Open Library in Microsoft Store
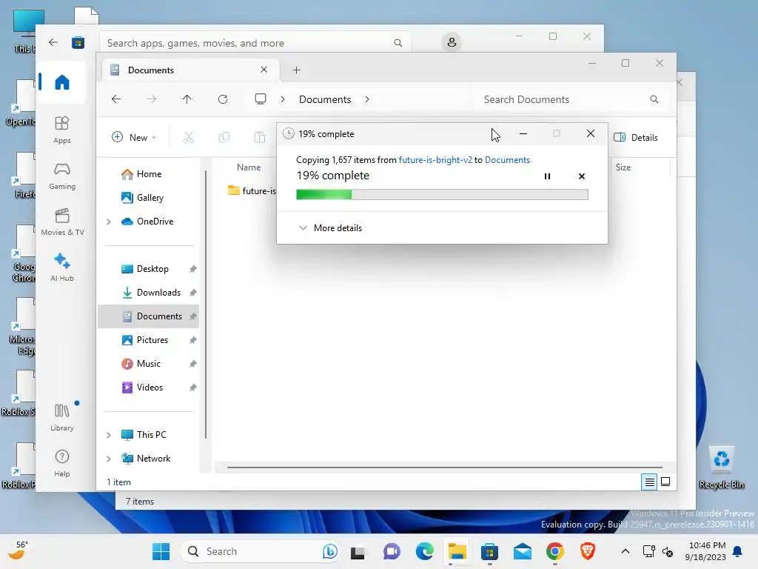This screenshot has width=758, height=569. coord(62,417)
